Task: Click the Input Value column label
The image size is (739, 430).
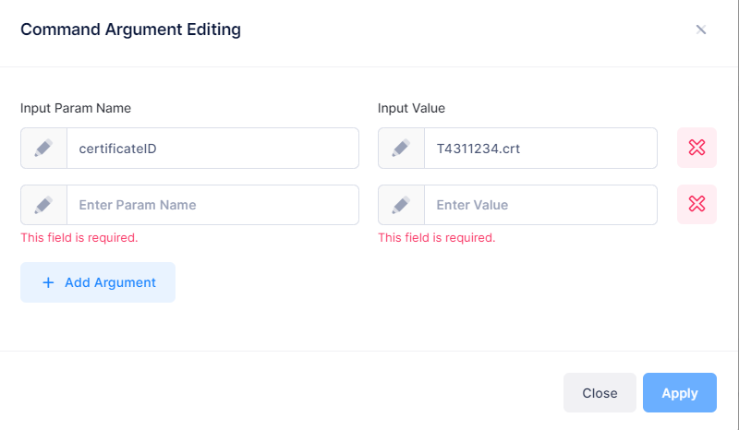Action: click(x=411, y=108)
